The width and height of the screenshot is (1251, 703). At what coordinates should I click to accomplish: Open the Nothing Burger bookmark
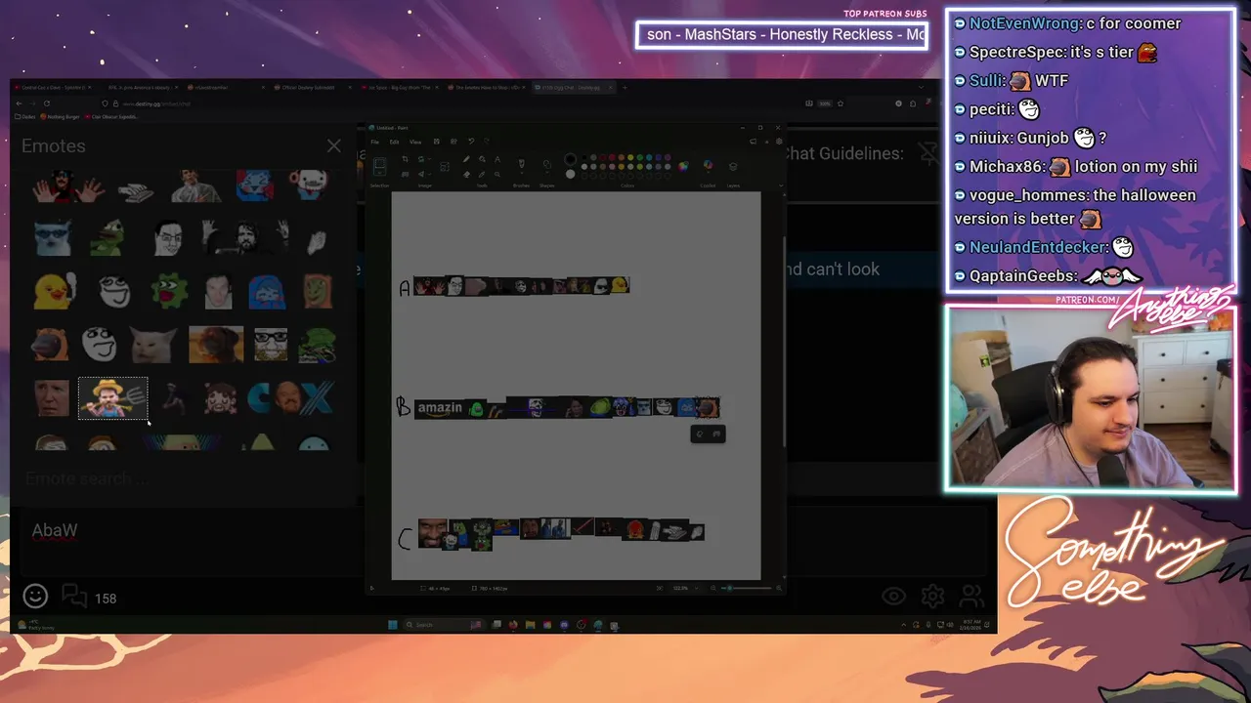(60, 116)
